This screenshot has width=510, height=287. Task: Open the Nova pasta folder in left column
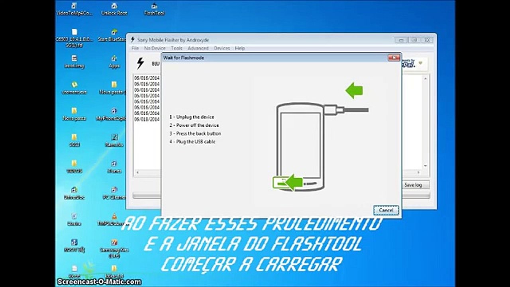75,114
